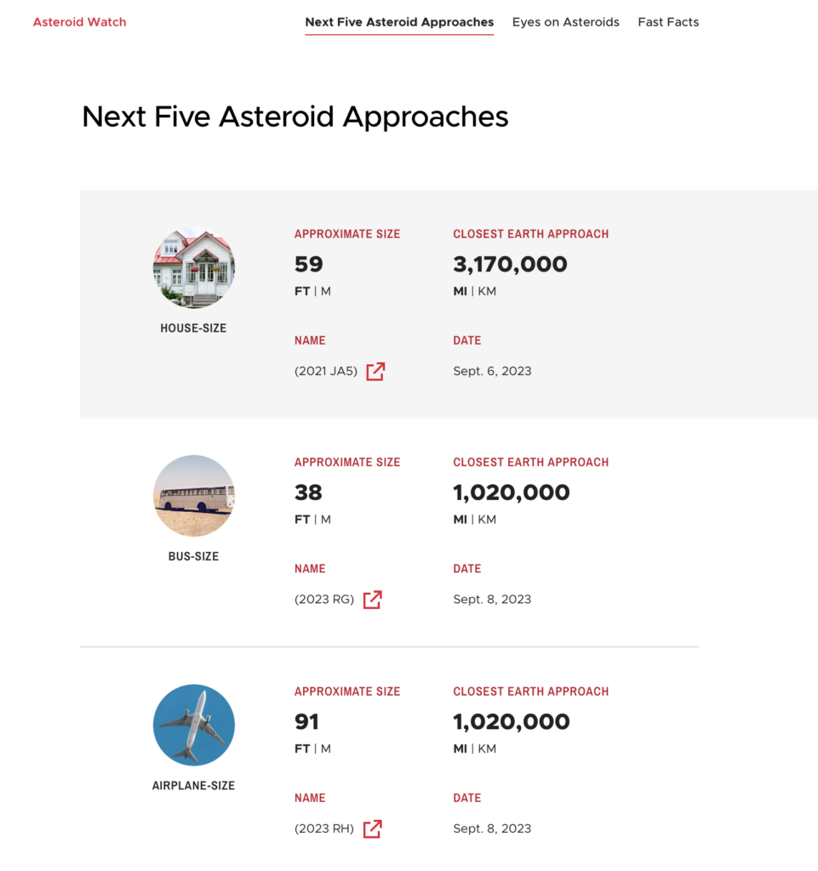Screen dimensions: 818x871
Task: Open external link icon for 2021 JA5
Action: click(375, 372)
